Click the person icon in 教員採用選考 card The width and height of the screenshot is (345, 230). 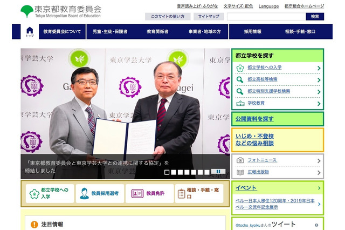point(84,193)
